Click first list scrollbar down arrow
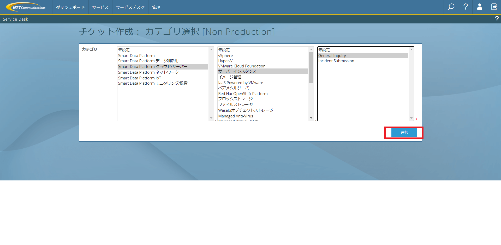Screen dimensions: 501x245 [211, 118]
